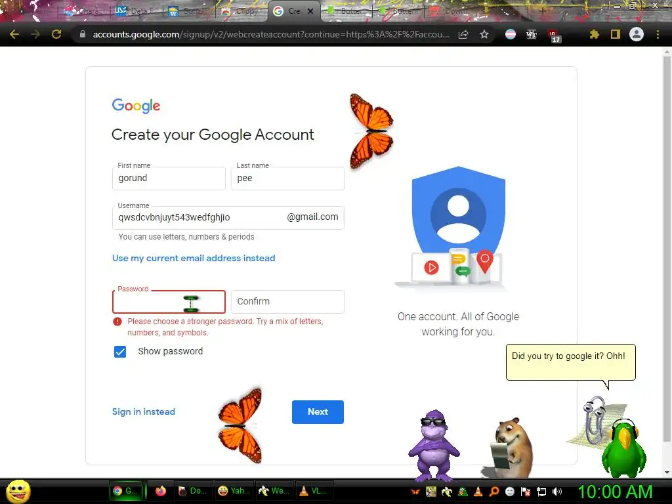This screenshot has height=504, width=672.
Task: Click the green parrot with headphones
Action: (x=623, y=448)
